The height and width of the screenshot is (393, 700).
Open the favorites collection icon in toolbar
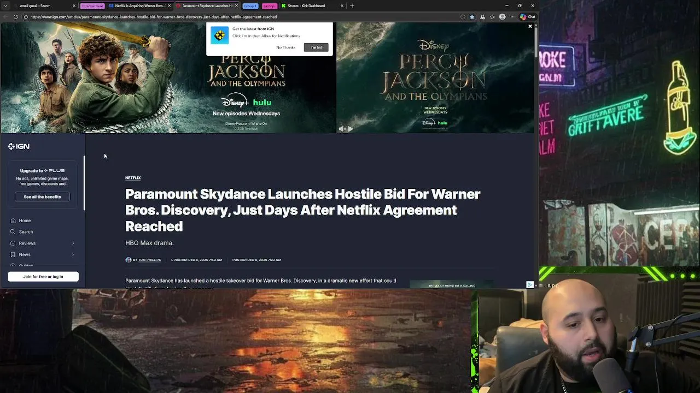(492, 17)
